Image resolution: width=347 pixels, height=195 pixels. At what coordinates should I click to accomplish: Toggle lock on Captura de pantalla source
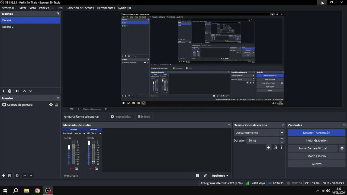pos(56,105)
